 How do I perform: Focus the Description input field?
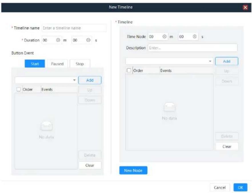[193, 48]
